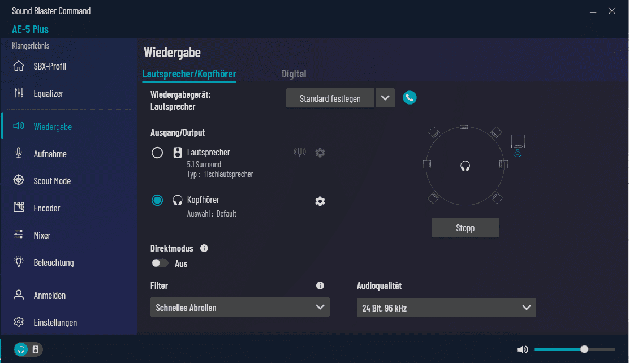Expand the Standard festlegen dropdown arrow

click(x=385, y=98)
